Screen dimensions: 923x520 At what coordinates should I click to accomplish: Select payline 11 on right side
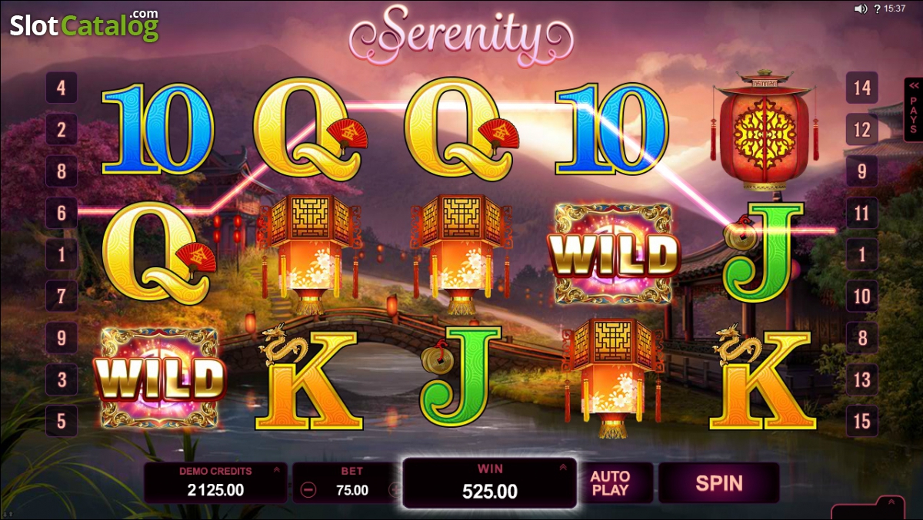click(862, 213)
